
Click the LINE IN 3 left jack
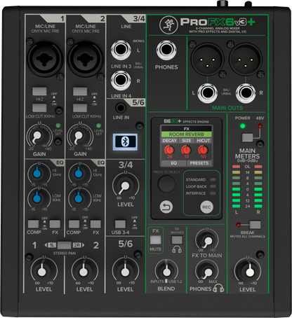(121, 50)
